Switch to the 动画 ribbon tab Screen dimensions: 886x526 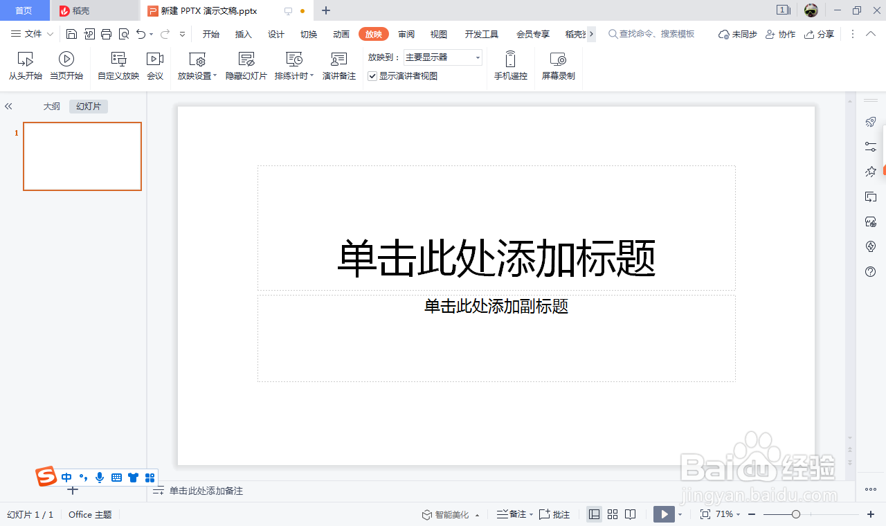click(341, 34)
